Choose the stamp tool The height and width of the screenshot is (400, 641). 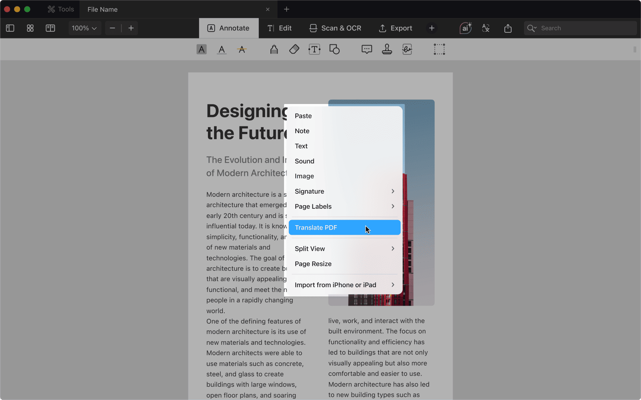point(387,50)
